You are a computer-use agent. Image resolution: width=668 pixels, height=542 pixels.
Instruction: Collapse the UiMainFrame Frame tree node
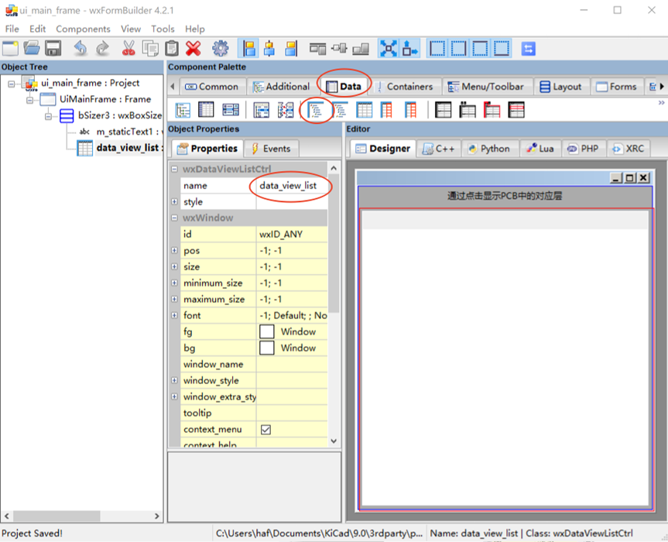(x=30, y=100)
